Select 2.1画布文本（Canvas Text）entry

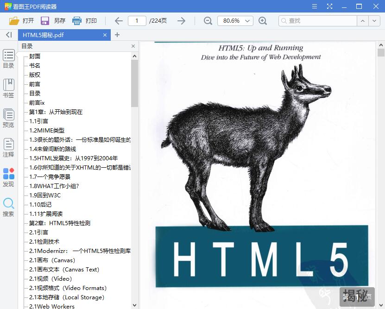(64, 270)
